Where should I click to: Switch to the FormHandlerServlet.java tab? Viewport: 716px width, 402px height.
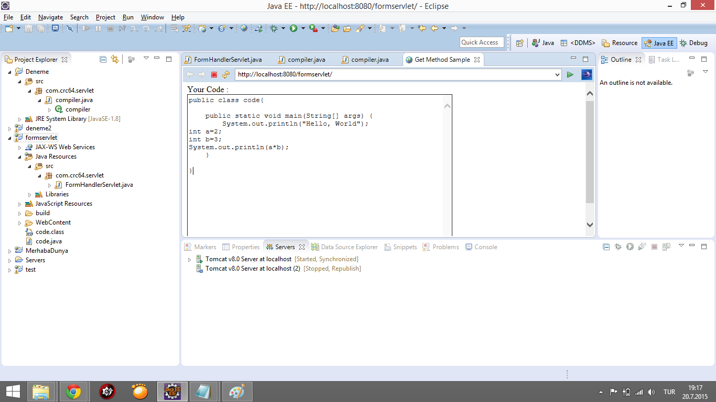[x=227, y=60]
